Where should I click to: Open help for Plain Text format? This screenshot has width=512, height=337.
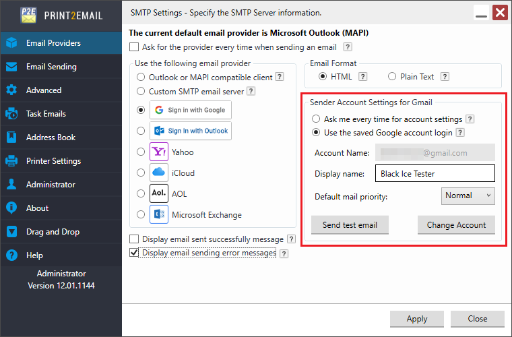[445, 77]
